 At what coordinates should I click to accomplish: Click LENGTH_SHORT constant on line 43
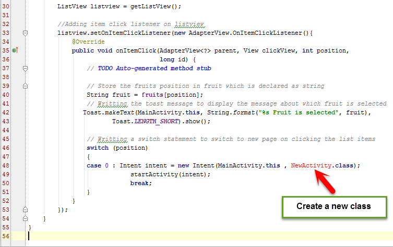156,121
